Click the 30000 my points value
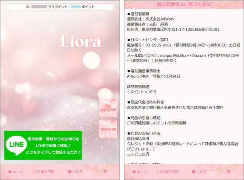244x180 pixels. (76, 7)
